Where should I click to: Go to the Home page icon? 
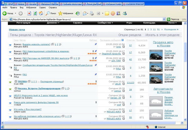(41, 13)
